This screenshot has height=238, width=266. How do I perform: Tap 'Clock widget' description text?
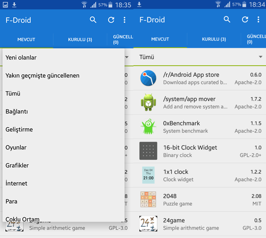click(x=178, y=179)
